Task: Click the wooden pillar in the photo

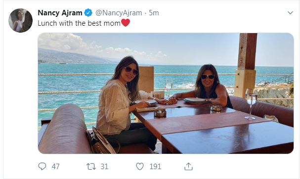Action: click(x=246, y=65)
